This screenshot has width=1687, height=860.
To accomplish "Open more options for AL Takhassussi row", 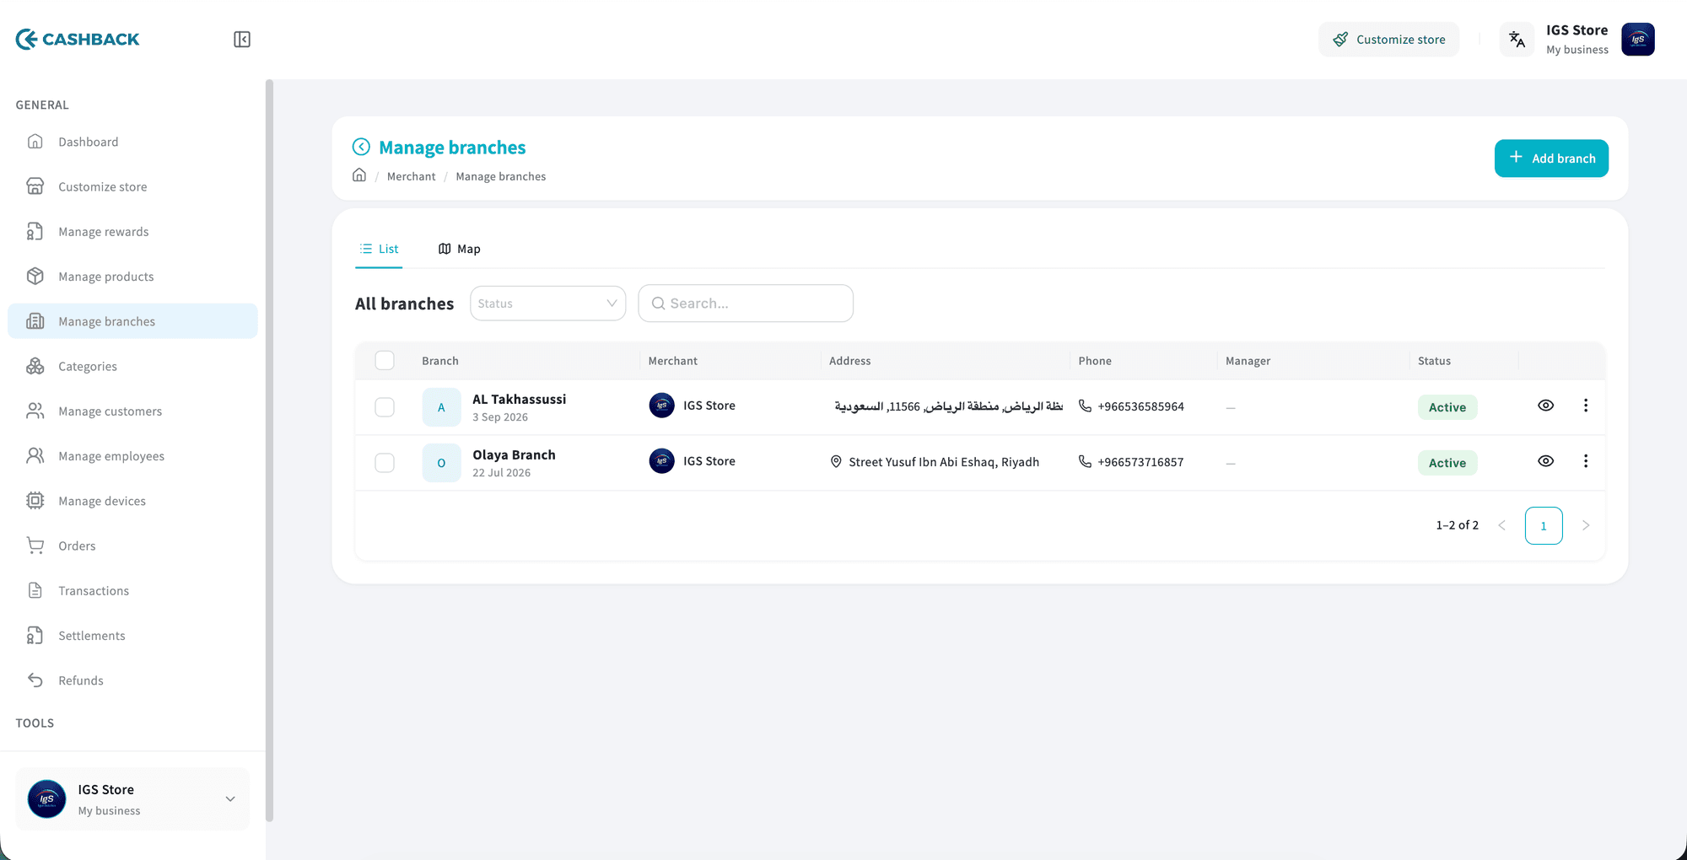I will (x=1586, y=406).
